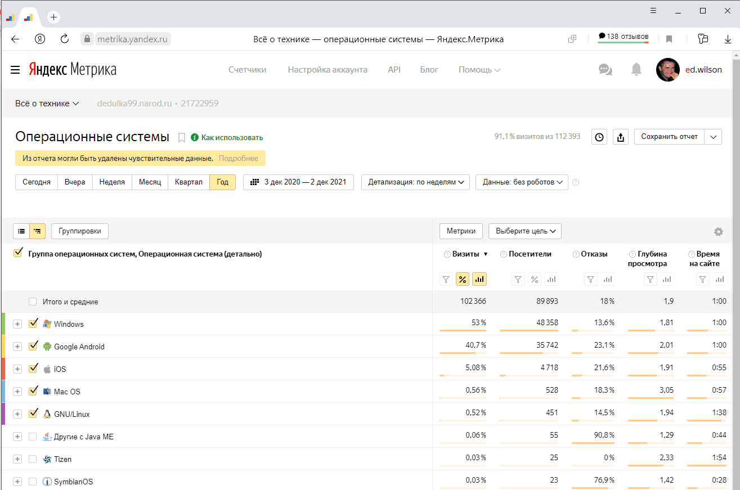Uncheck the GNU/Linux checkbox
This screenshot has height=490, width=740.
point(33,413)
